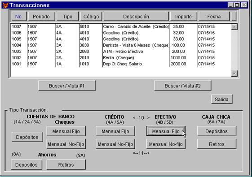
Task: Click code 2010
Action: coord(84,58)
